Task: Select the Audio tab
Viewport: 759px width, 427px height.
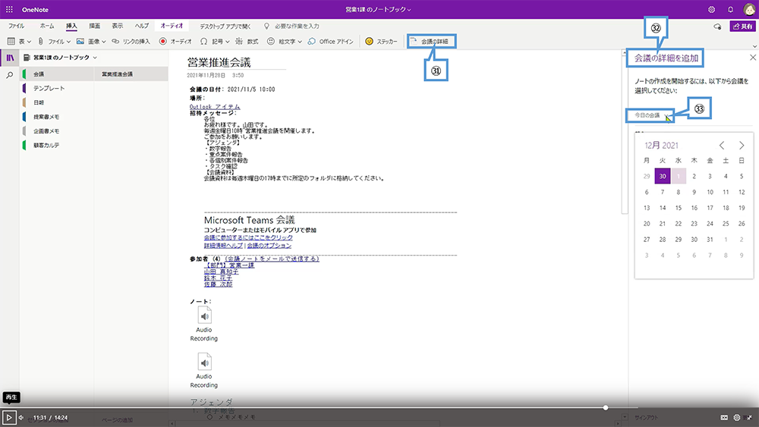Action: click(172, 26)
